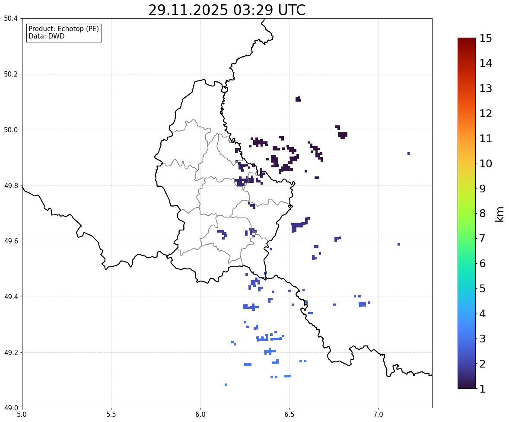Click the echo cluster east of Luxembourg near 49.65
The width and height of the screenshot is (509, 422).
[x=300, y=225]
